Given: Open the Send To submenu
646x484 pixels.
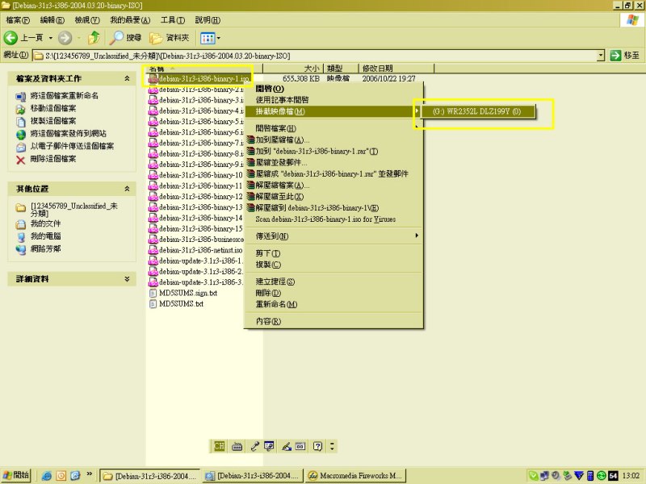Looking at the screenshot, I should [x=333, y=236].
